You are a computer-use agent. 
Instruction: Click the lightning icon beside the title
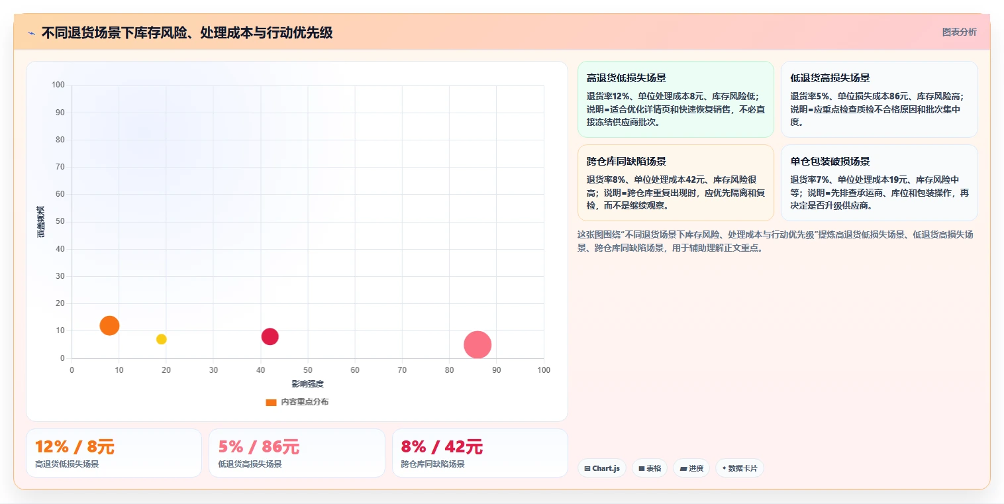coord(31,32)
